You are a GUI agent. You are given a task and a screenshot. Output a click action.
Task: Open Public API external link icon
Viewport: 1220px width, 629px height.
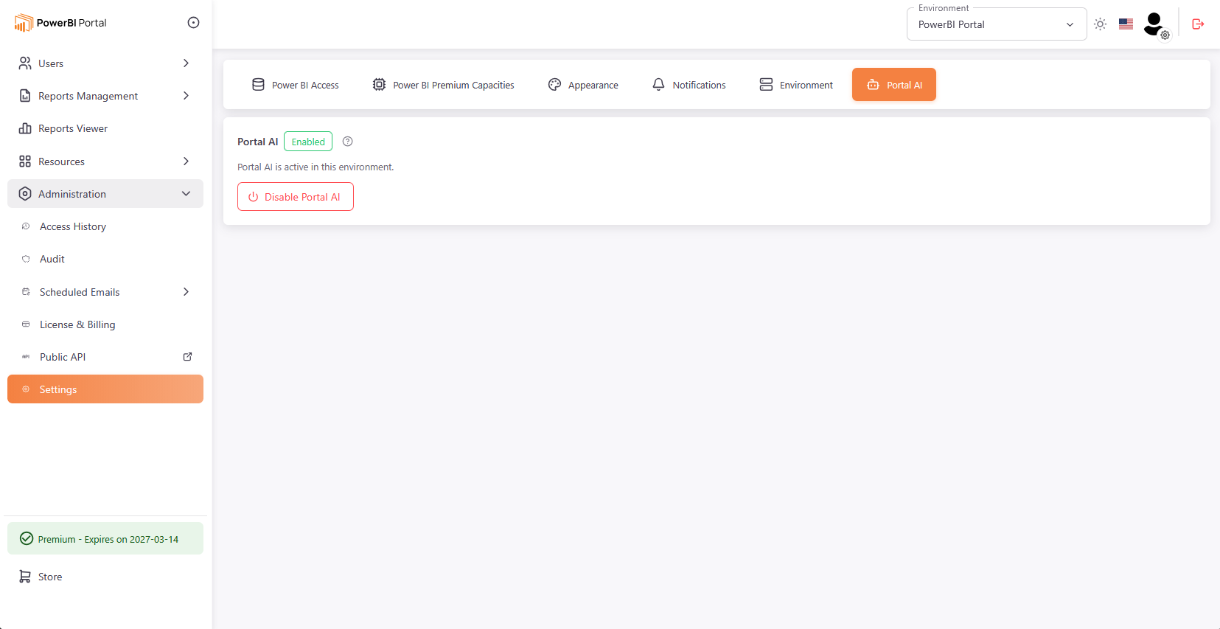187,357
